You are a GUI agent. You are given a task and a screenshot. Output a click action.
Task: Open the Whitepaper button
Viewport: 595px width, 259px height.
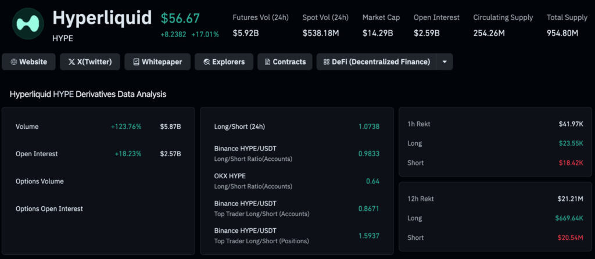157,62
